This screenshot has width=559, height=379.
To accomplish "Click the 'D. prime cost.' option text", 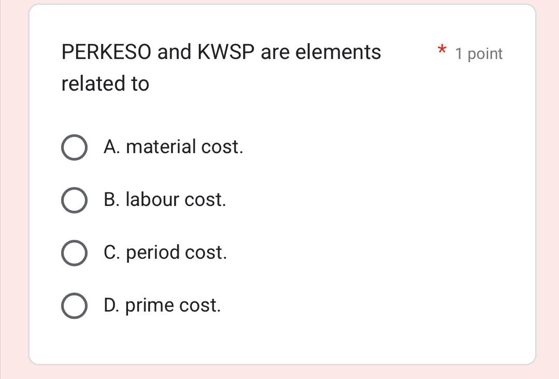I will pos(162,305).
